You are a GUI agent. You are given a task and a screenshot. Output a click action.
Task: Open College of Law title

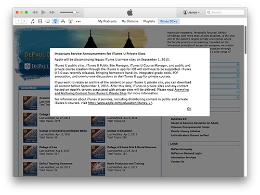(x=48, y=147)
